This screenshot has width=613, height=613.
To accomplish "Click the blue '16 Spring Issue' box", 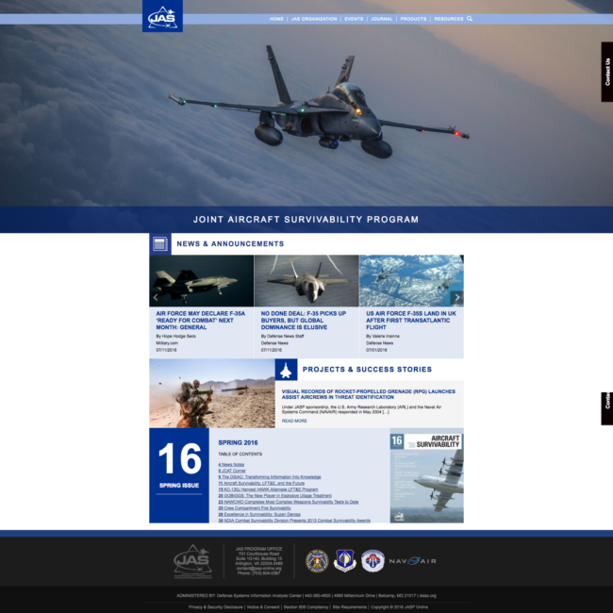I will (x=179, y=475).
